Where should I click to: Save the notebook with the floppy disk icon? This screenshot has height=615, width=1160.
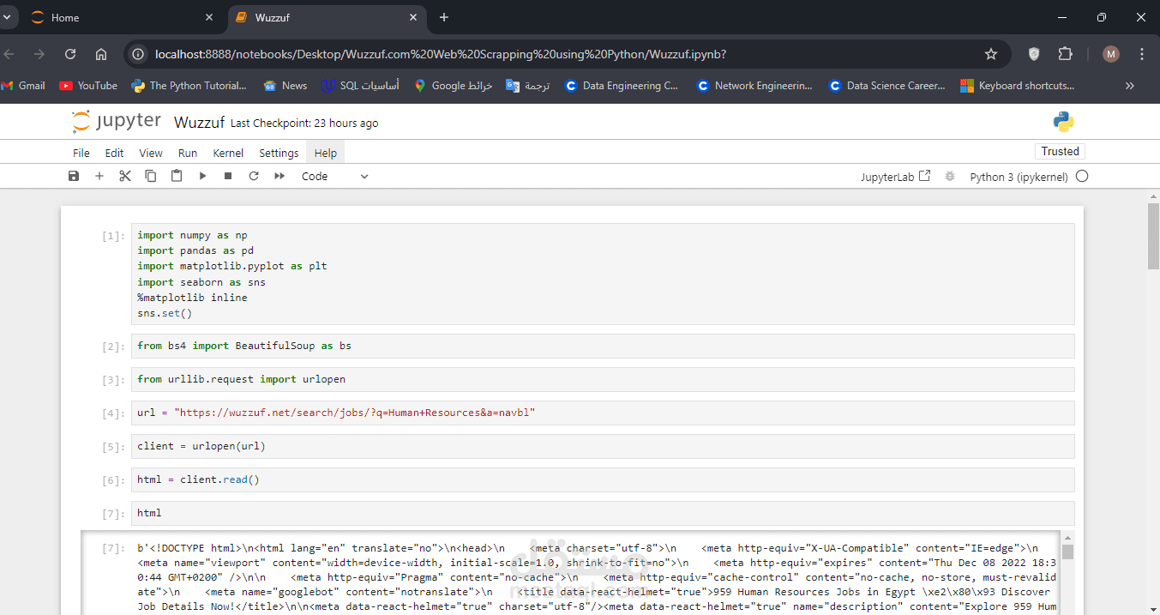[74, 176]
